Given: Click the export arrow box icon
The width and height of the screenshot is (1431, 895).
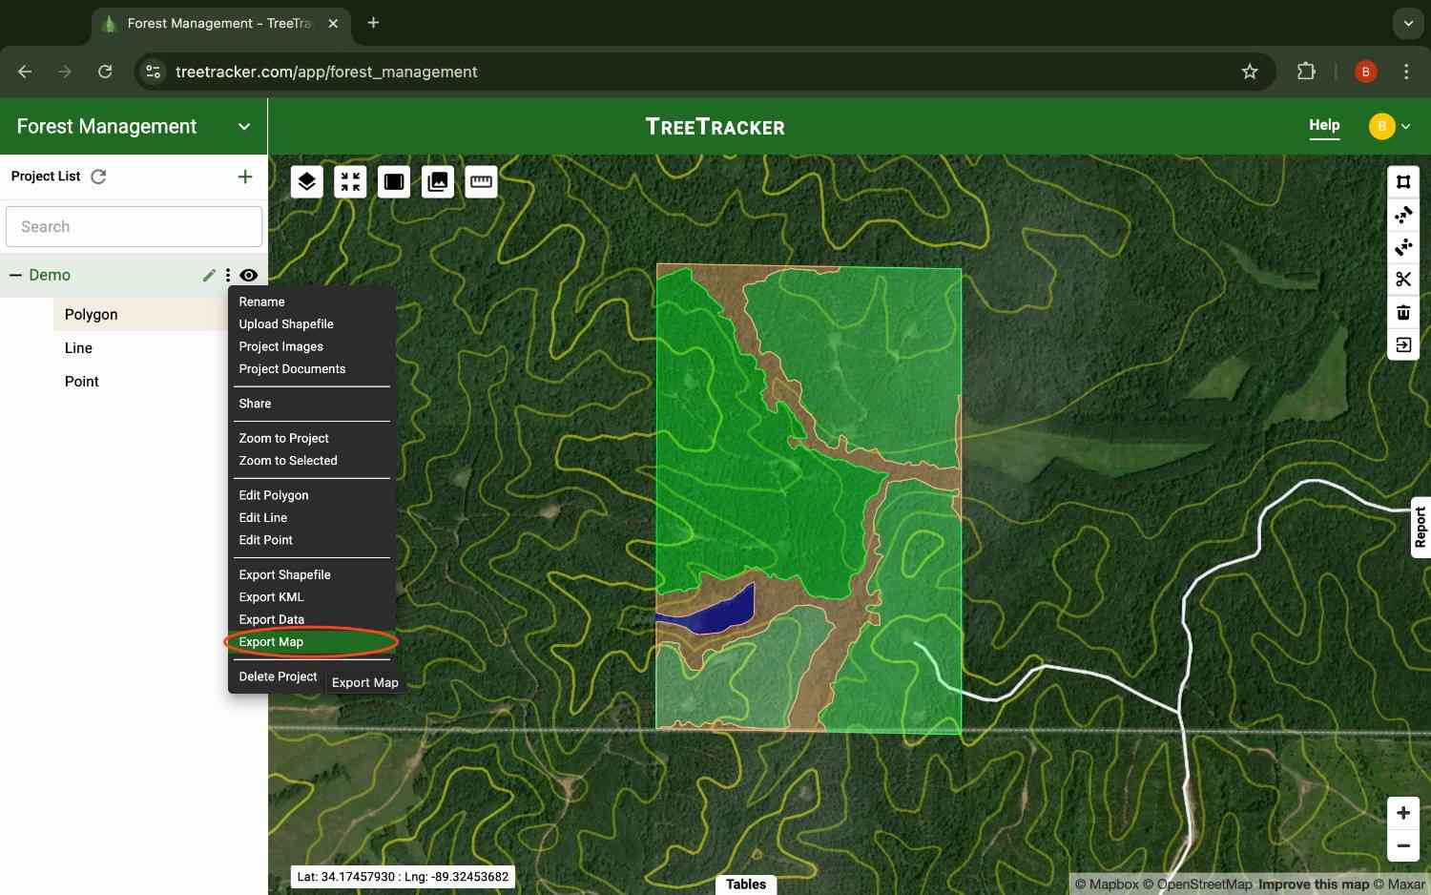Looking at the screenshot, I should tap(1403, 344).
